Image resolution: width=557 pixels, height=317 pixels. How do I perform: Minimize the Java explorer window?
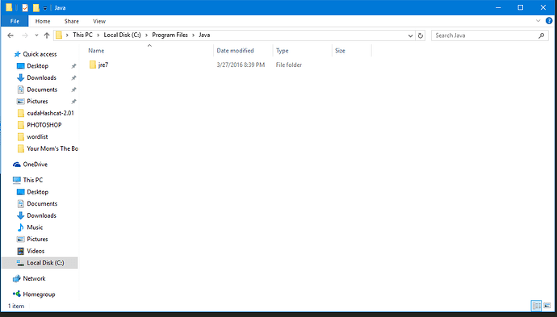pyautogui.click(x=498, y=7)
